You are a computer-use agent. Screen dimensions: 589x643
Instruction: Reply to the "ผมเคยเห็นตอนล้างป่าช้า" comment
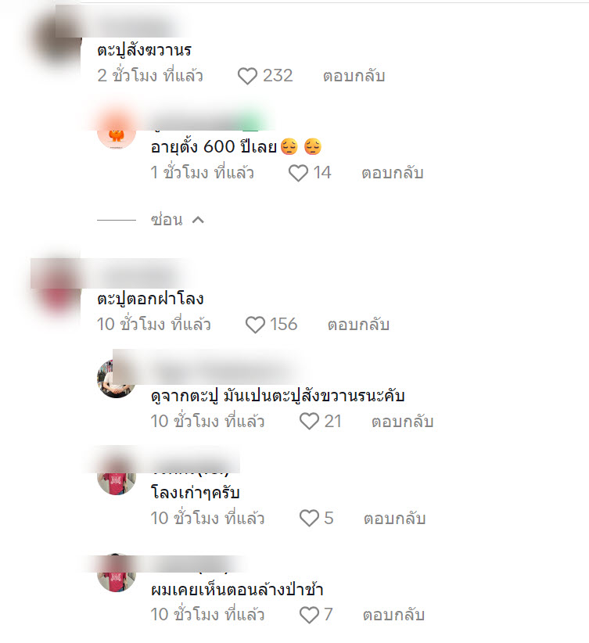(x=393, y=615)
